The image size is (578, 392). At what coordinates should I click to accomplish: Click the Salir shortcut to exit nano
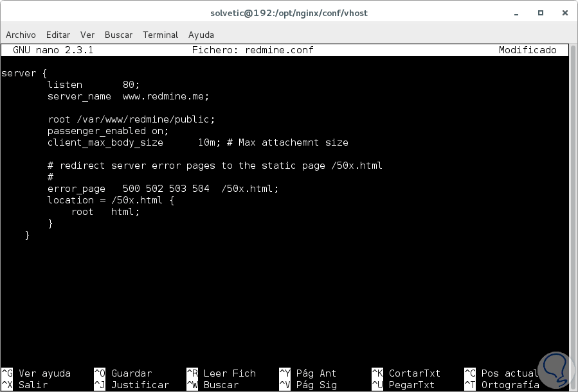click(32, 384)
